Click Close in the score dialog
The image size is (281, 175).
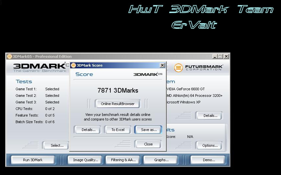[x=148, y=144]
